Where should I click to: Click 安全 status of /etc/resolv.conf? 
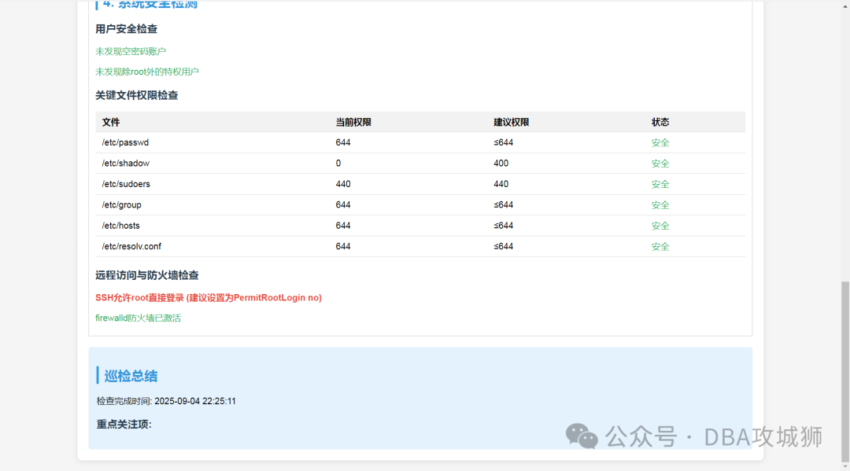[x=660, y=247]
